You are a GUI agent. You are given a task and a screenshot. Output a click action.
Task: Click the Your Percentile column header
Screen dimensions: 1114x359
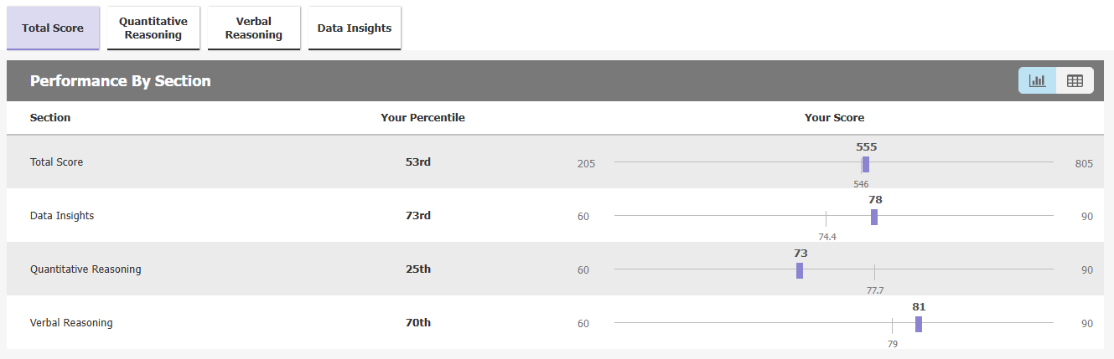tap(422, 118)
